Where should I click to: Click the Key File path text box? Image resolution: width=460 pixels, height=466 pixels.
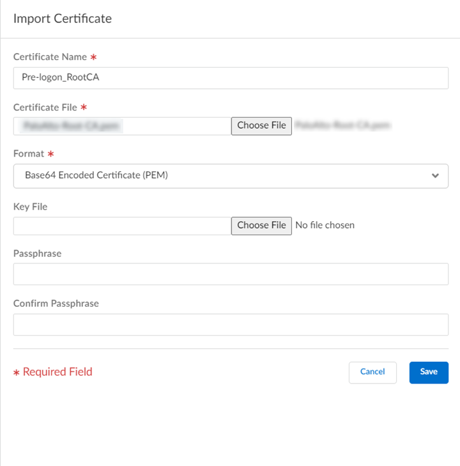point(121,226)
